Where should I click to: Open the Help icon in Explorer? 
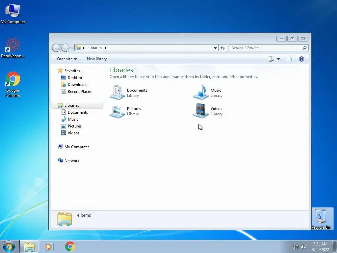point(301,59)
